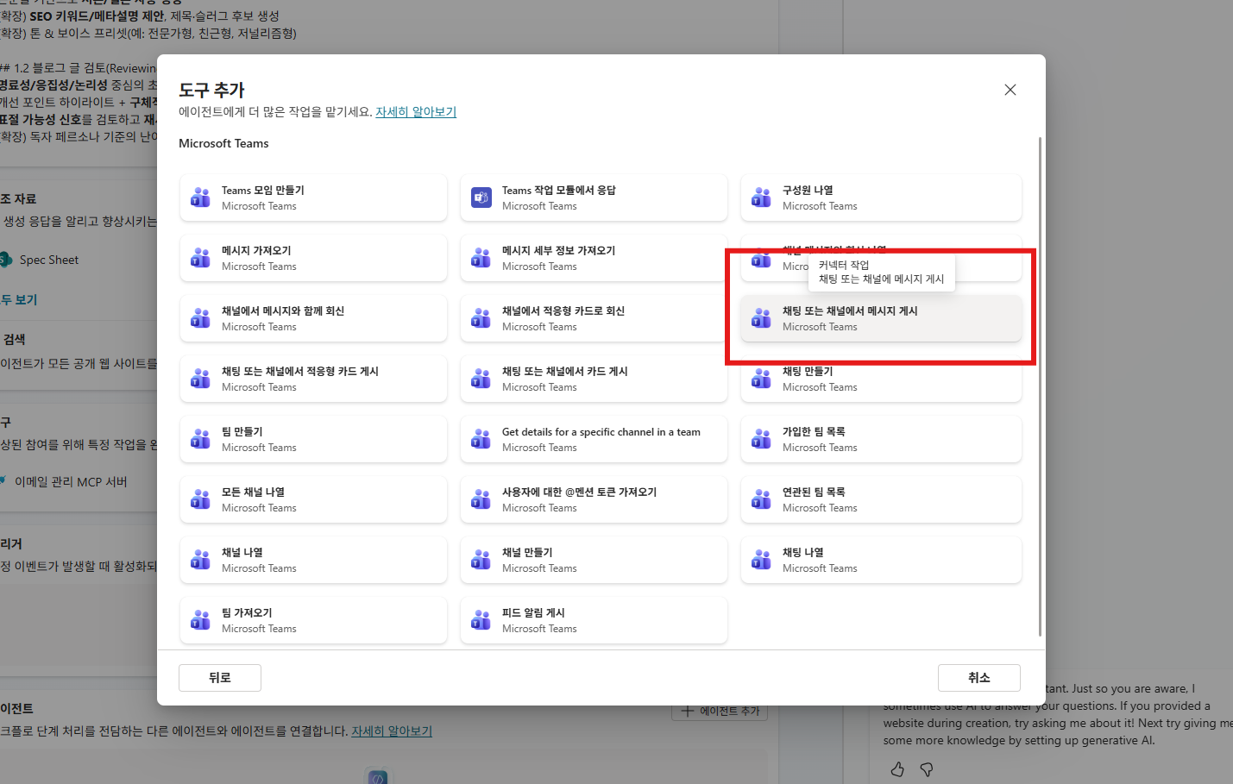
Task: Select the '피드 알림 게시' tool
Action: coord(594,620)
